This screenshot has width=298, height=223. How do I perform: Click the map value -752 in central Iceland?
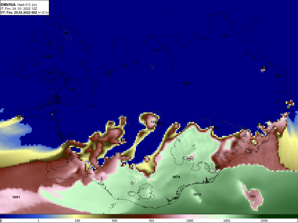pyautogui.click(x=186, y=83)
